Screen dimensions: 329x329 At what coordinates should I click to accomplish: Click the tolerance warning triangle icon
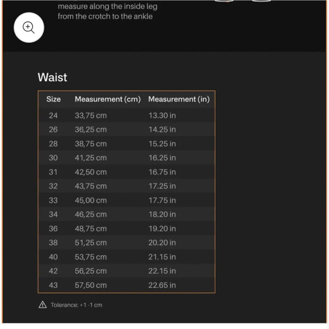(43, 305)
